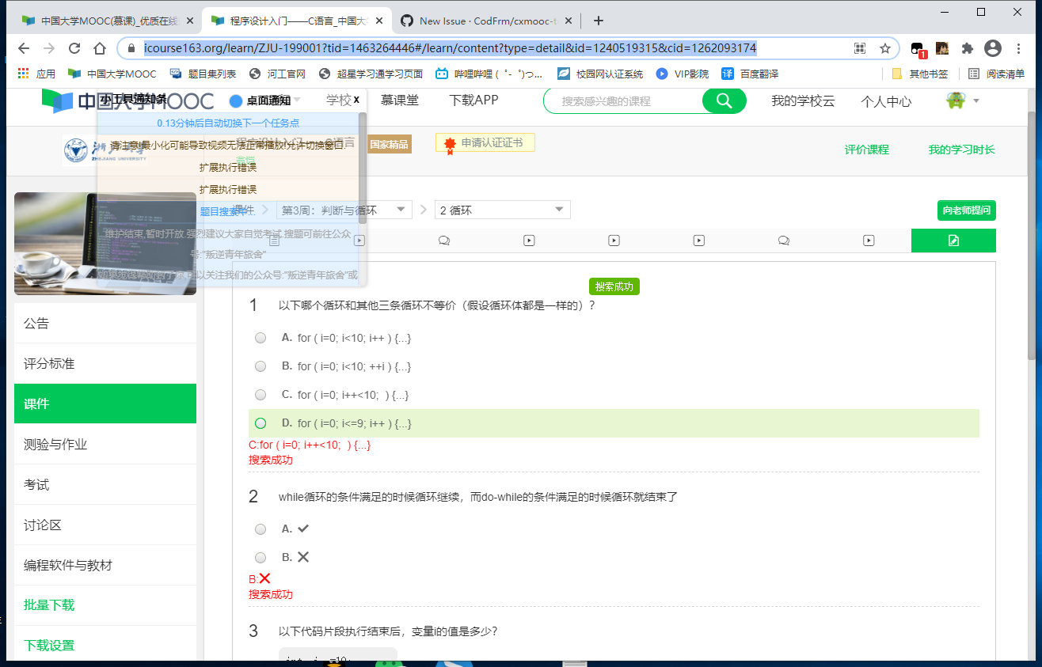Viewport: 1042px width, 667px height.
Task: Open the 阅读清单 reading list
Action: (x=997, y=74)
